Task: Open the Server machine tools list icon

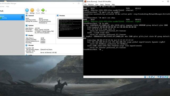Action: click(22, 17)
